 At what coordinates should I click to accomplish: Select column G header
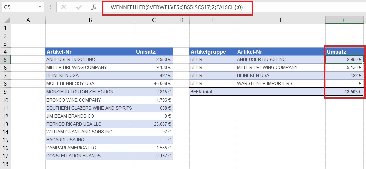click(x=345, y=20)
